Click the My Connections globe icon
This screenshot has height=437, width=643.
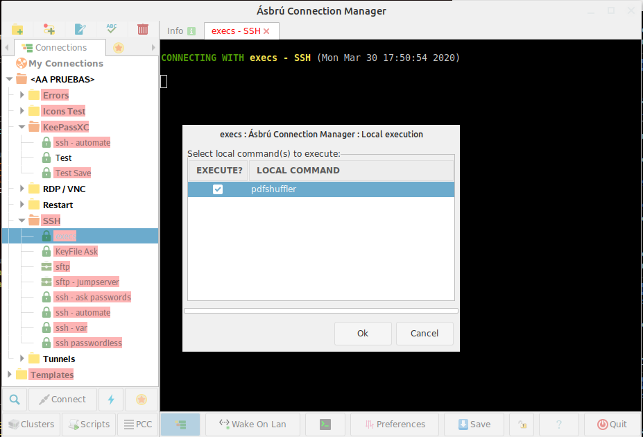[x=22, y=63]
